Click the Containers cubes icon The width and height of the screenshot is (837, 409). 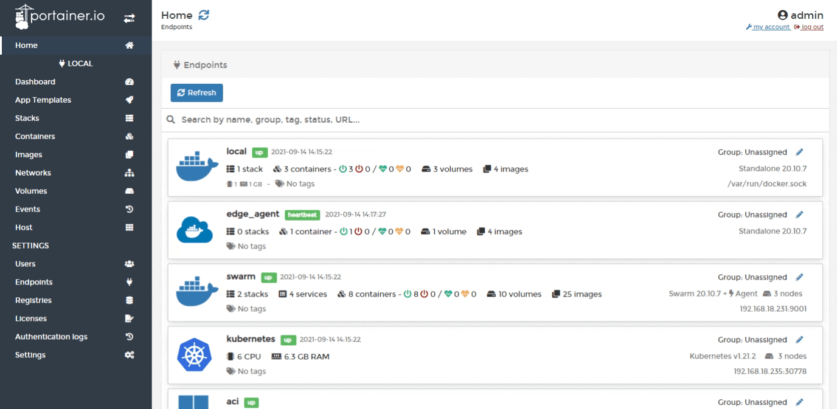point(129,136)
